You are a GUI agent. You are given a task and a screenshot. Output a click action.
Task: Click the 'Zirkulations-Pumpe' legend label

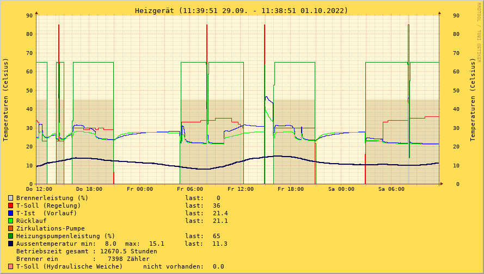click(51, 228)
